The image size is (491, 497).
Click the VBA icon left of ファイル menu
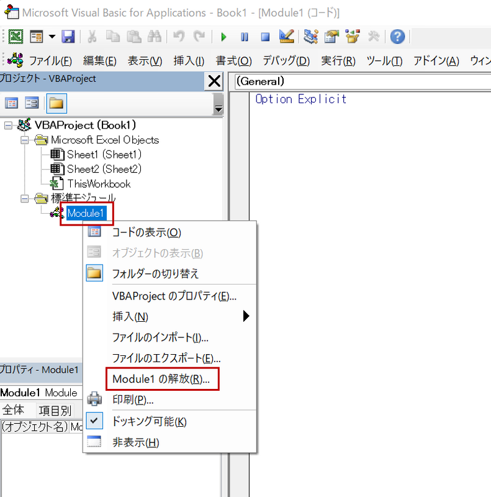tap(15, 60)
